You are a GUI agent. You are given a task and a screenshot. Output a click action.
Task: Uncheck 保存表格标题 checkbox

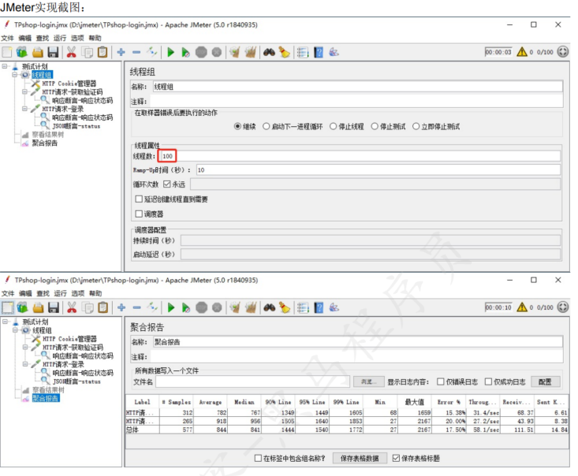pyautogui.click(x=397, y=459)
